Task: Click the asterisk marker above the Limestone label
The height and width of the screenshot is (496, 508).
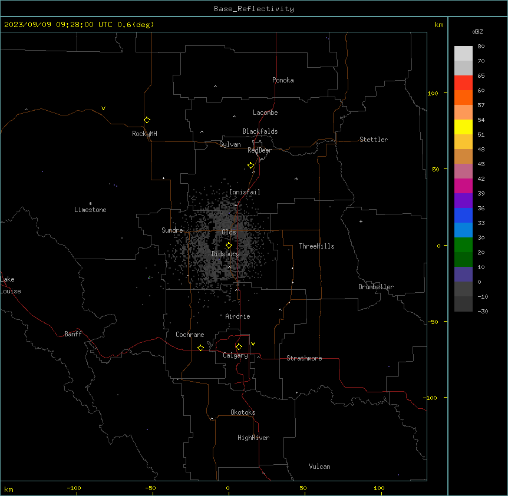Action: [x=90, y=204]
